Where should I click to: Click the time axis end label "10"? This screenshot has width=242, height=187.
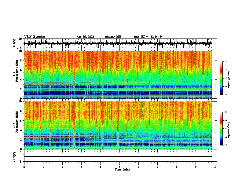tap(215, 167)
